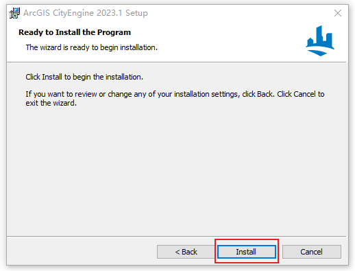Click the wizard is ready subtitle text

tap(92, 47)
